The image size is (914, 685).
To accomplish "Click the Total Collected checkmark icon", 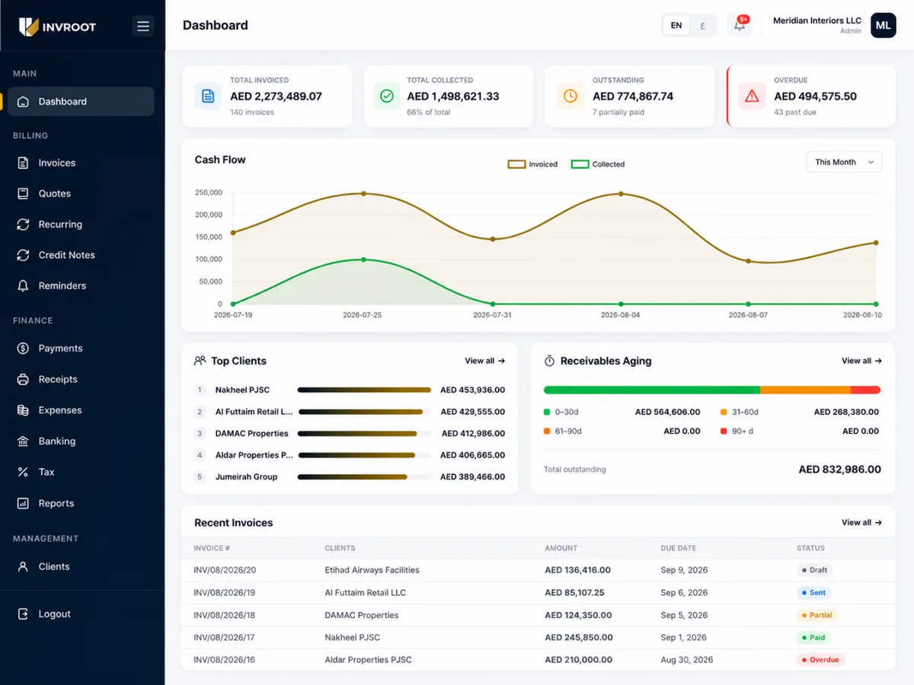I will (x=387, y=96).
